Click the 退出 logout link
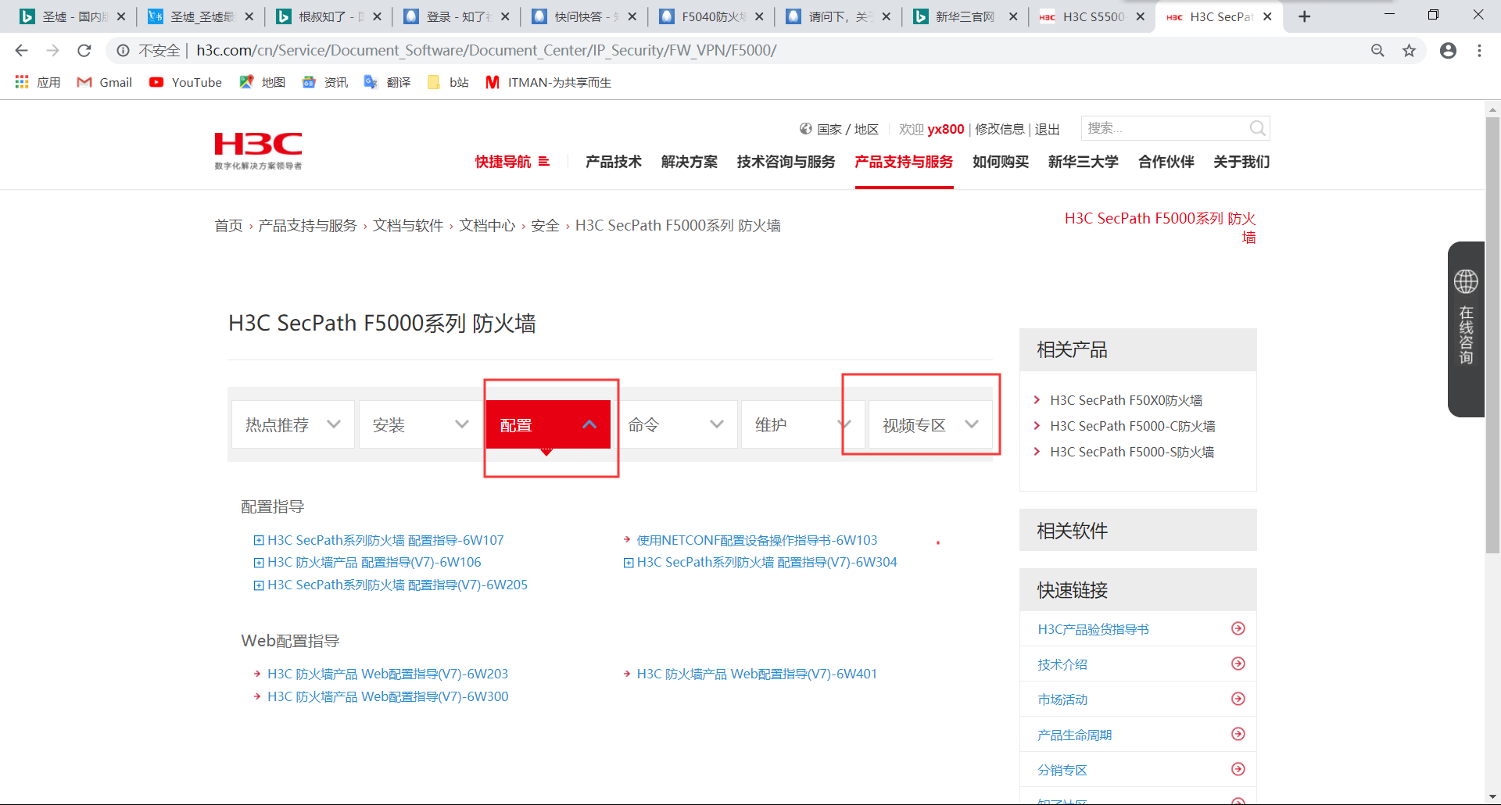This screenshot has height=805, width=1501. coord(1047,129)
